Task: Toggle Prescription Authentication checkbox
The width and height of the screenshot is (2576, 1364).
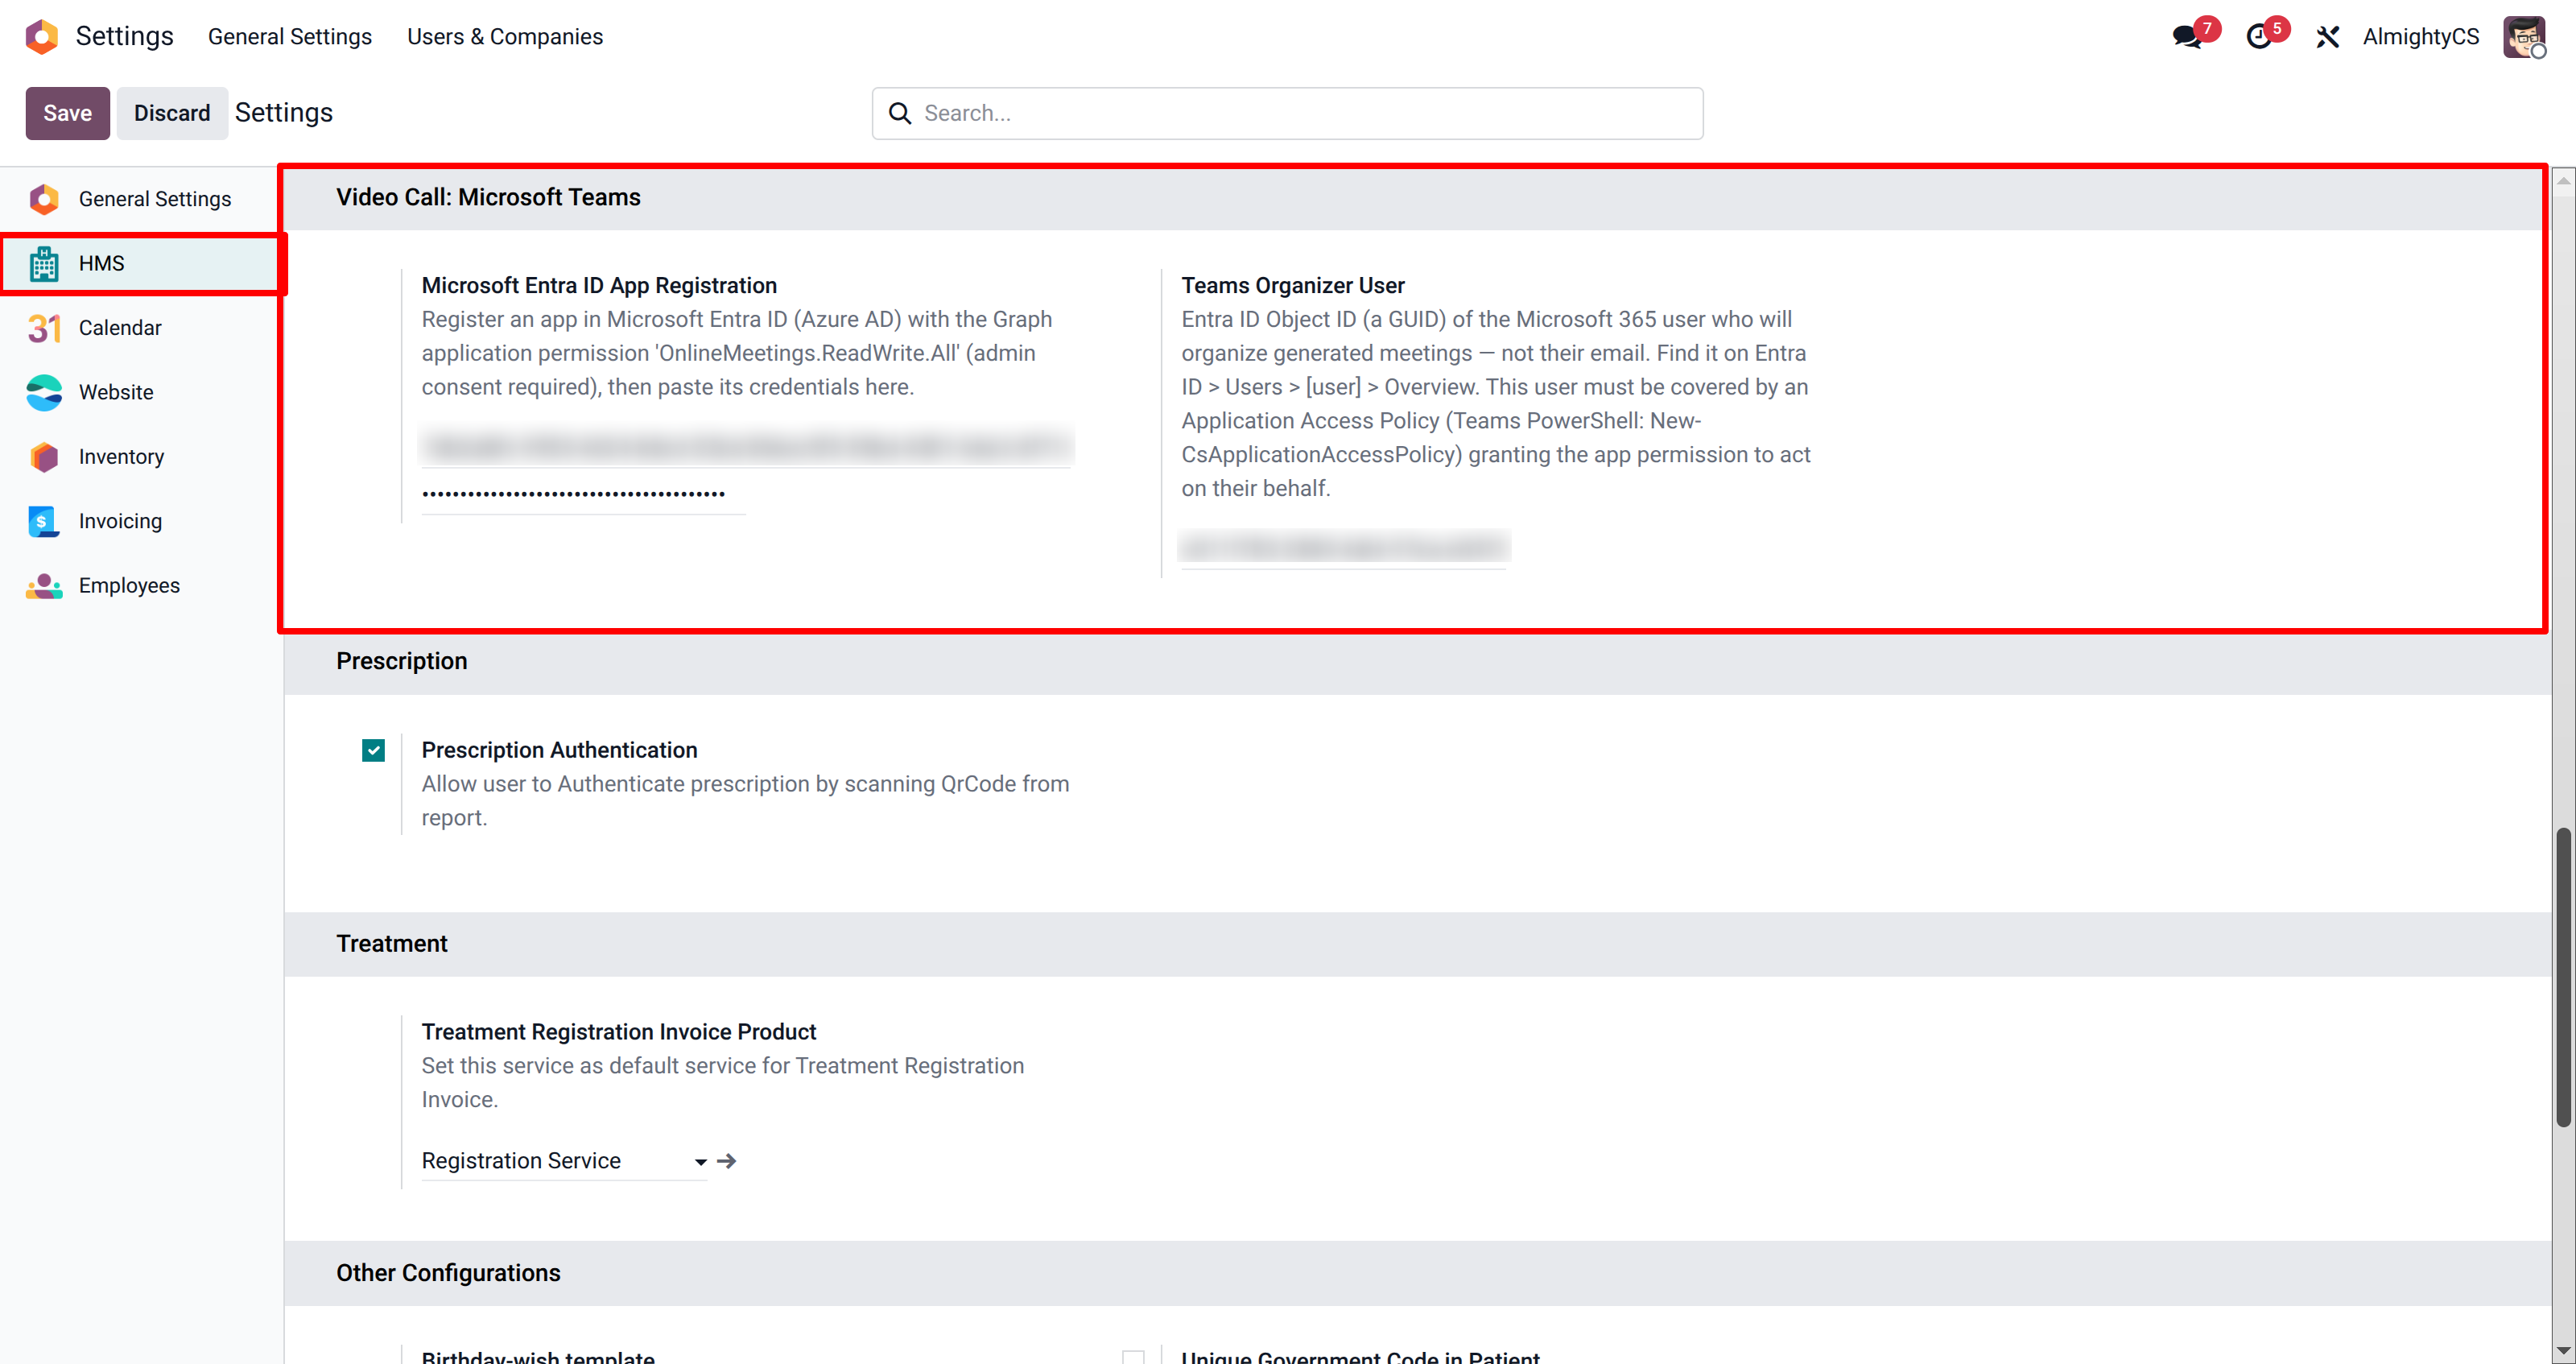Action: pyautogui.click(x=373, y=750)
